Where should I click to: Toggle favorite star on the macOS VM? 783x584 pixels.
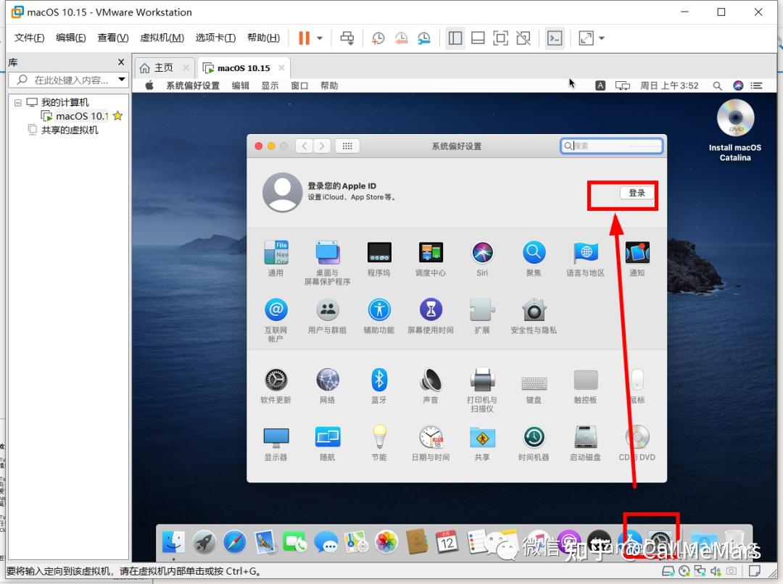118,116
